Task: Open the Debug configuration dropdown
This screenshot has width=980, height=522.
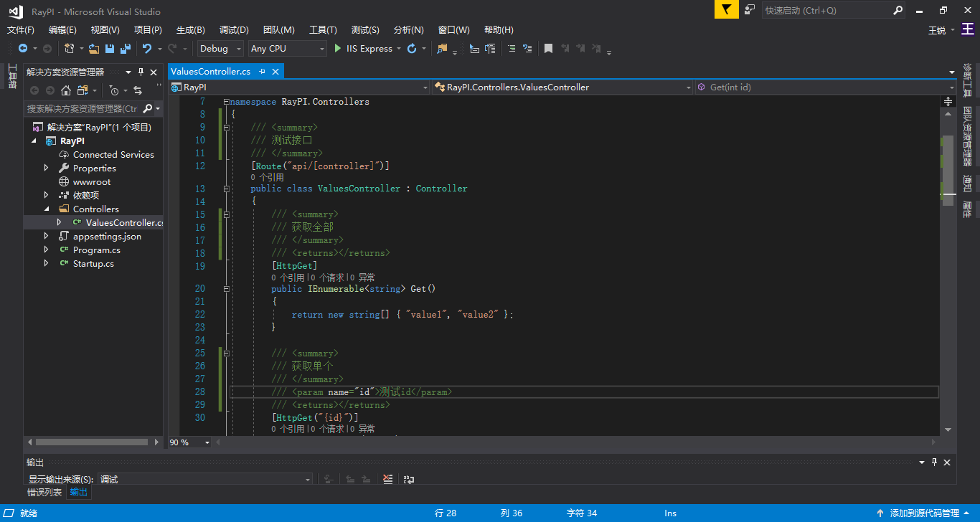Action: [222, 49]
